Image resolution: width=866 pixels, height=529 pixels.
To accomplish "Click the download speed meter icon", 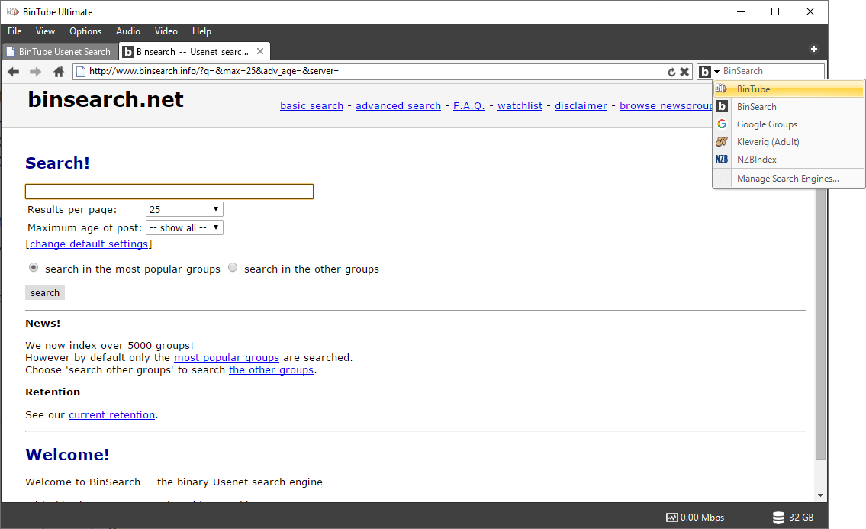I will click(671, 518).
